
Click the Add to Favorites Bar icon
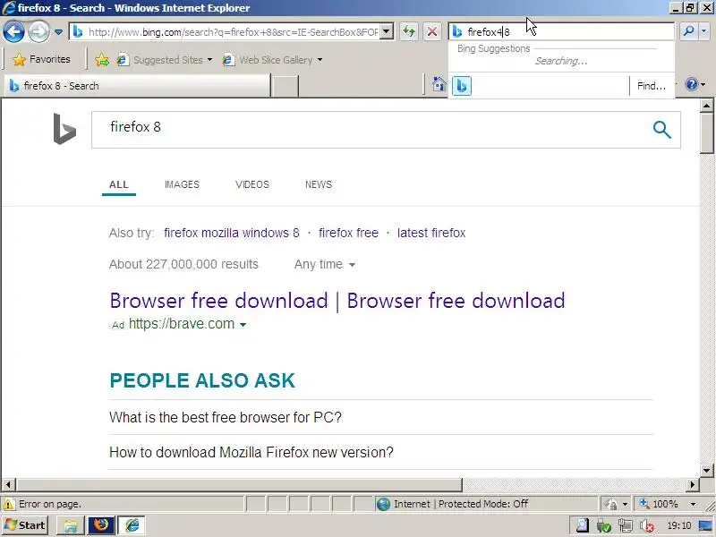tap(102, 59)
